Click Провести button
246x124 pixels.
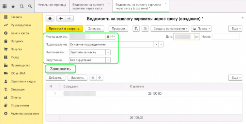pyautogui.click(x=118, y=29)
